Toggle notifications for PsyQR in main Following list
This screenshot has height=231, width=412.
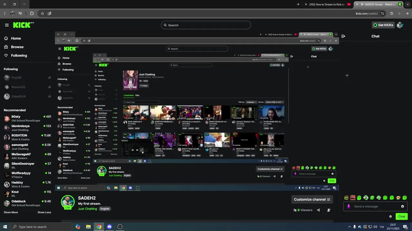(x=49, y=78)
